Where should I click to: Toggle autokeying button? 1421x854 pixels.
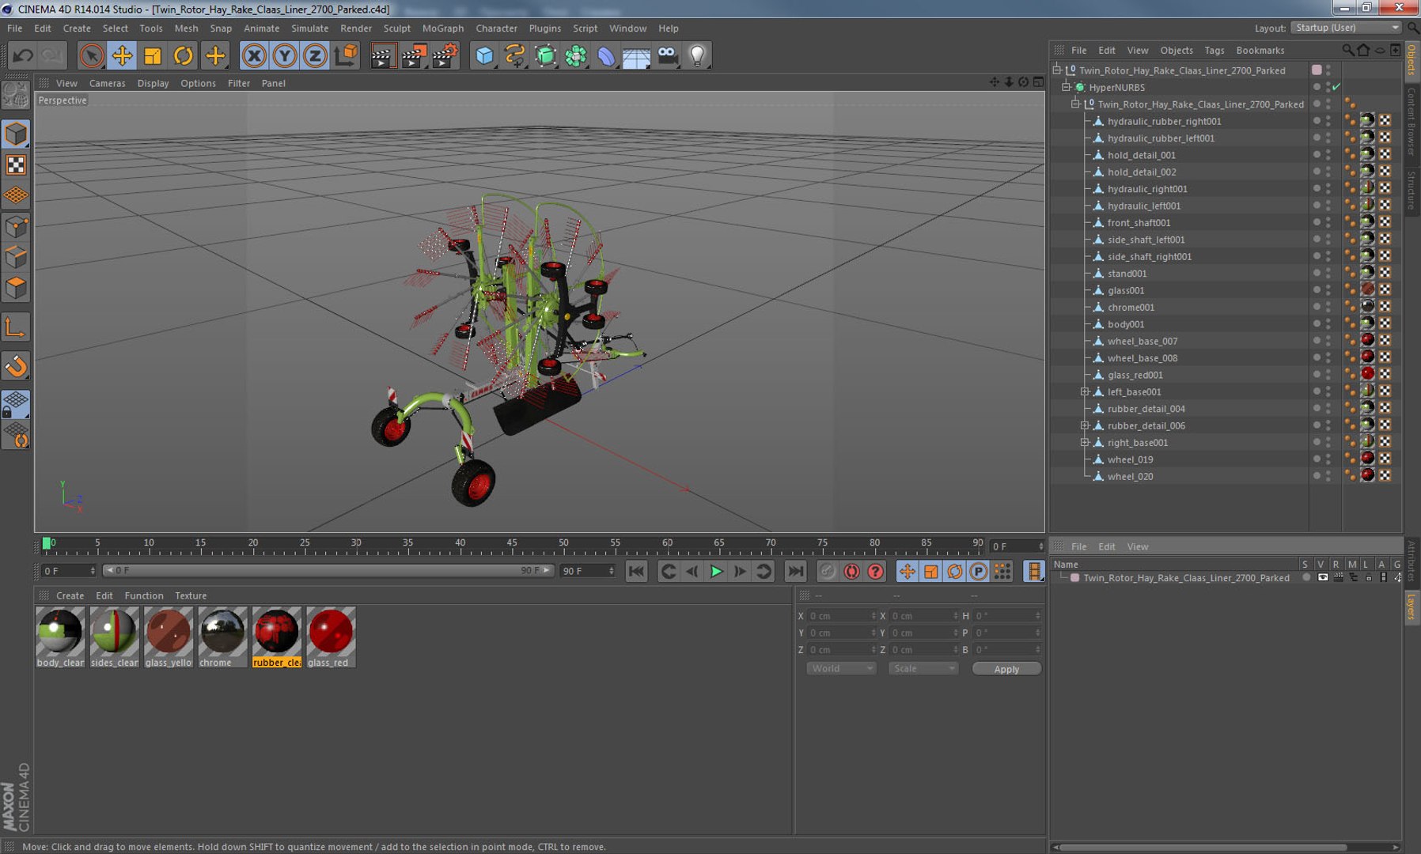[851, 571]
